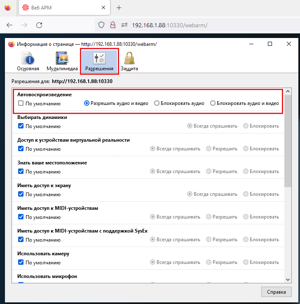Go forward with the forward arrow
This screenshot has height=304, width=300.
(x=24, y=25)
